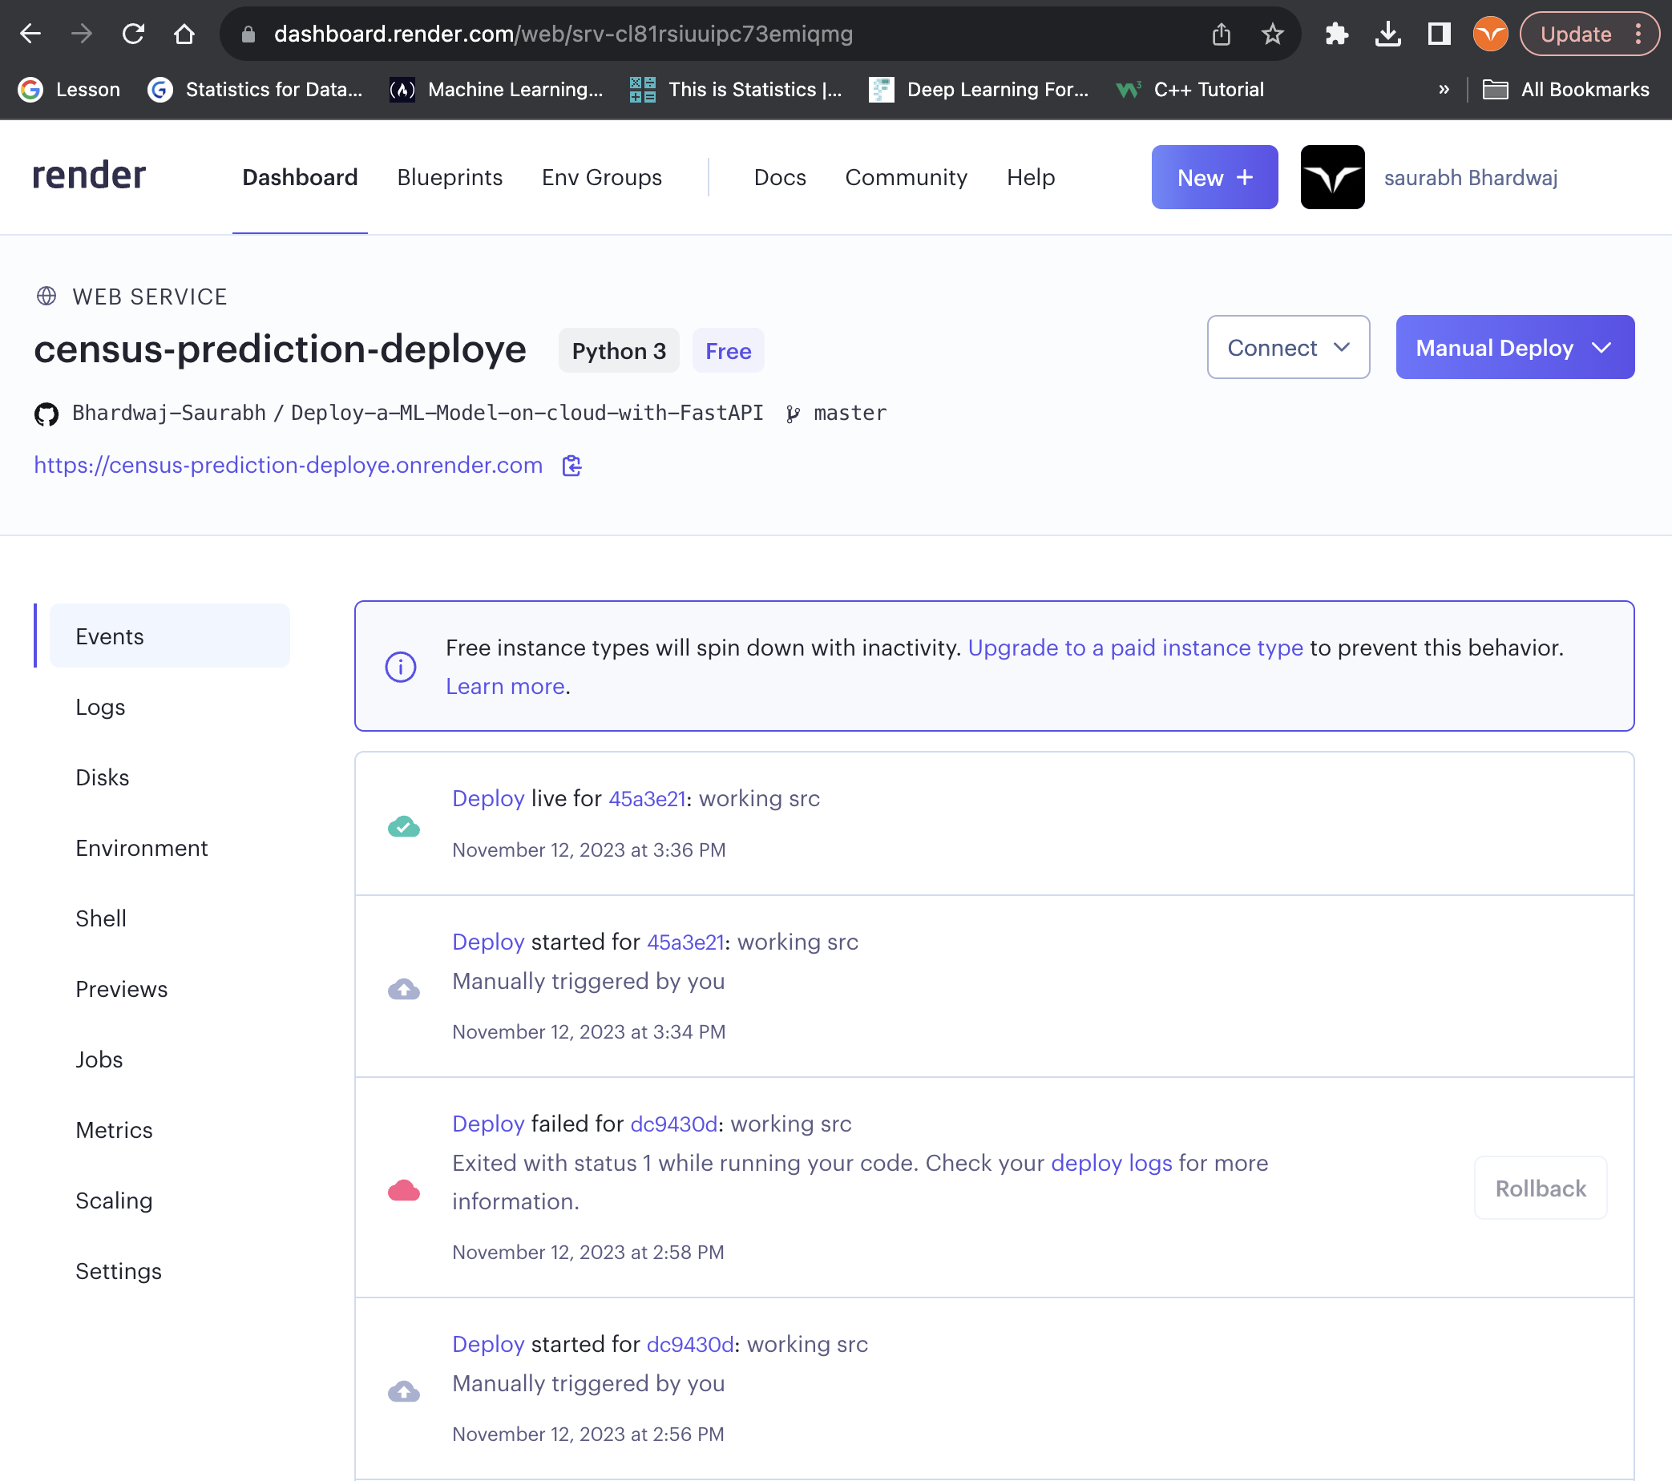The height and width of the screenshot is (1481, 1672).
Task: Reload the page with the refresh icon
Action: (x=133, y=34)
